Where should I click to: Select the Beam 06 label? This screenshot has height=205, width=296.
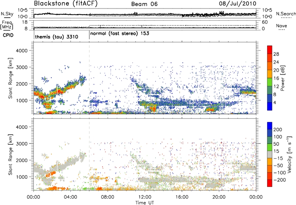click(144, 4)
